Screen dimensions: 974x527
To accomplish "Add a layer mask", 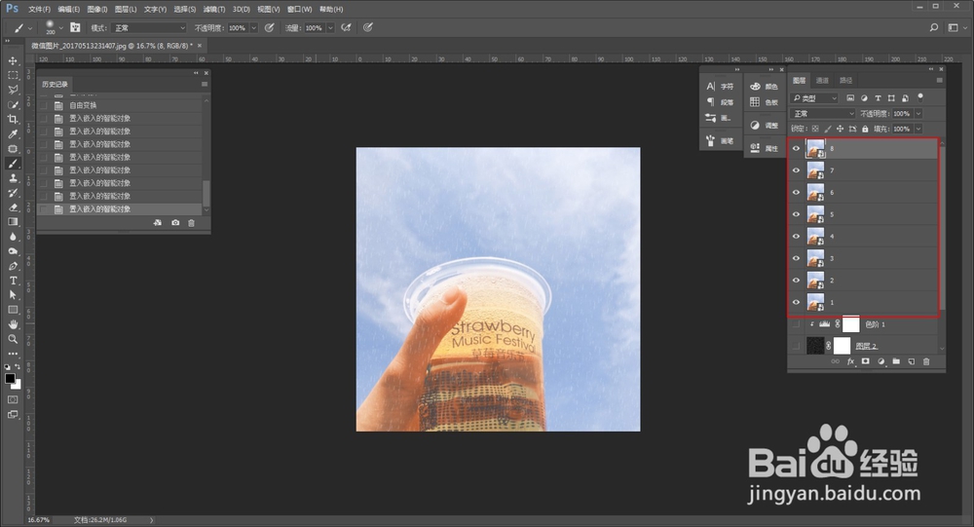I will (865, 361).
